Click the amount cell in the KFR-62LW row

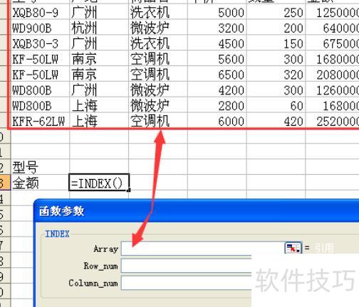(333, 121)
